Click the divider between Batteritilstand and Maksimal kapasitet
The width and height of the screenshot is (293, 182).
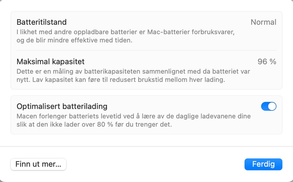[146, 50]
